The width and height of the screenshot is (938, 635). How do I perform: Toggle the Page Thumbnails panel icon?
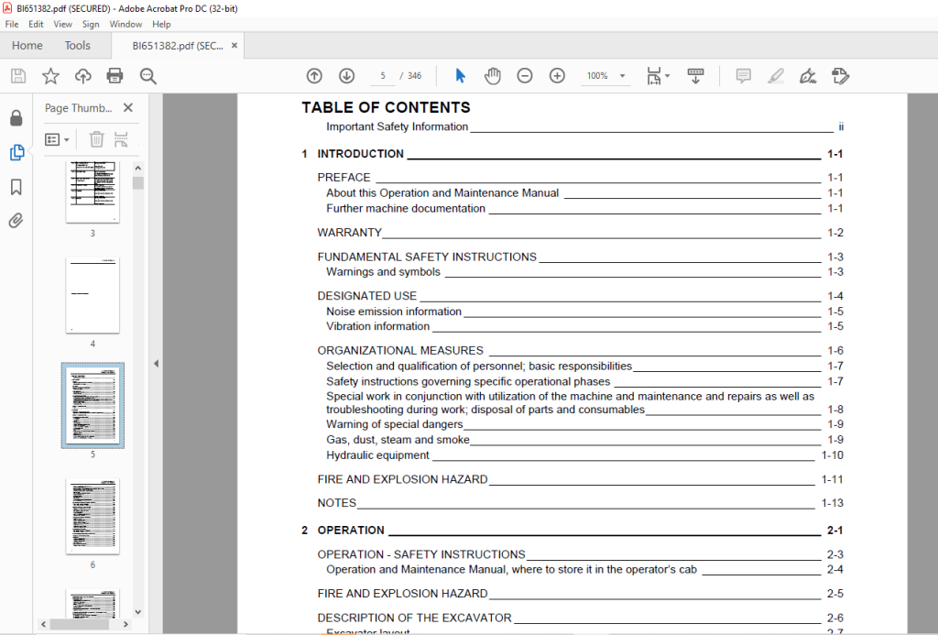tap(16, 153)
